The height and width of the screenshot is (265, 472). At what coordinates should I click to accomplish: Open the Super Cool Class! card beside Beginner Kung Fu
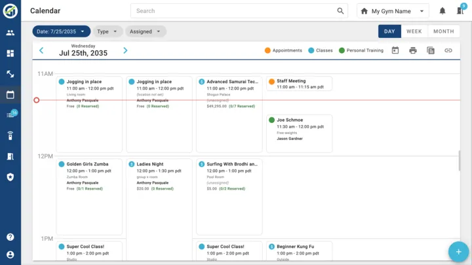(229, 251)
